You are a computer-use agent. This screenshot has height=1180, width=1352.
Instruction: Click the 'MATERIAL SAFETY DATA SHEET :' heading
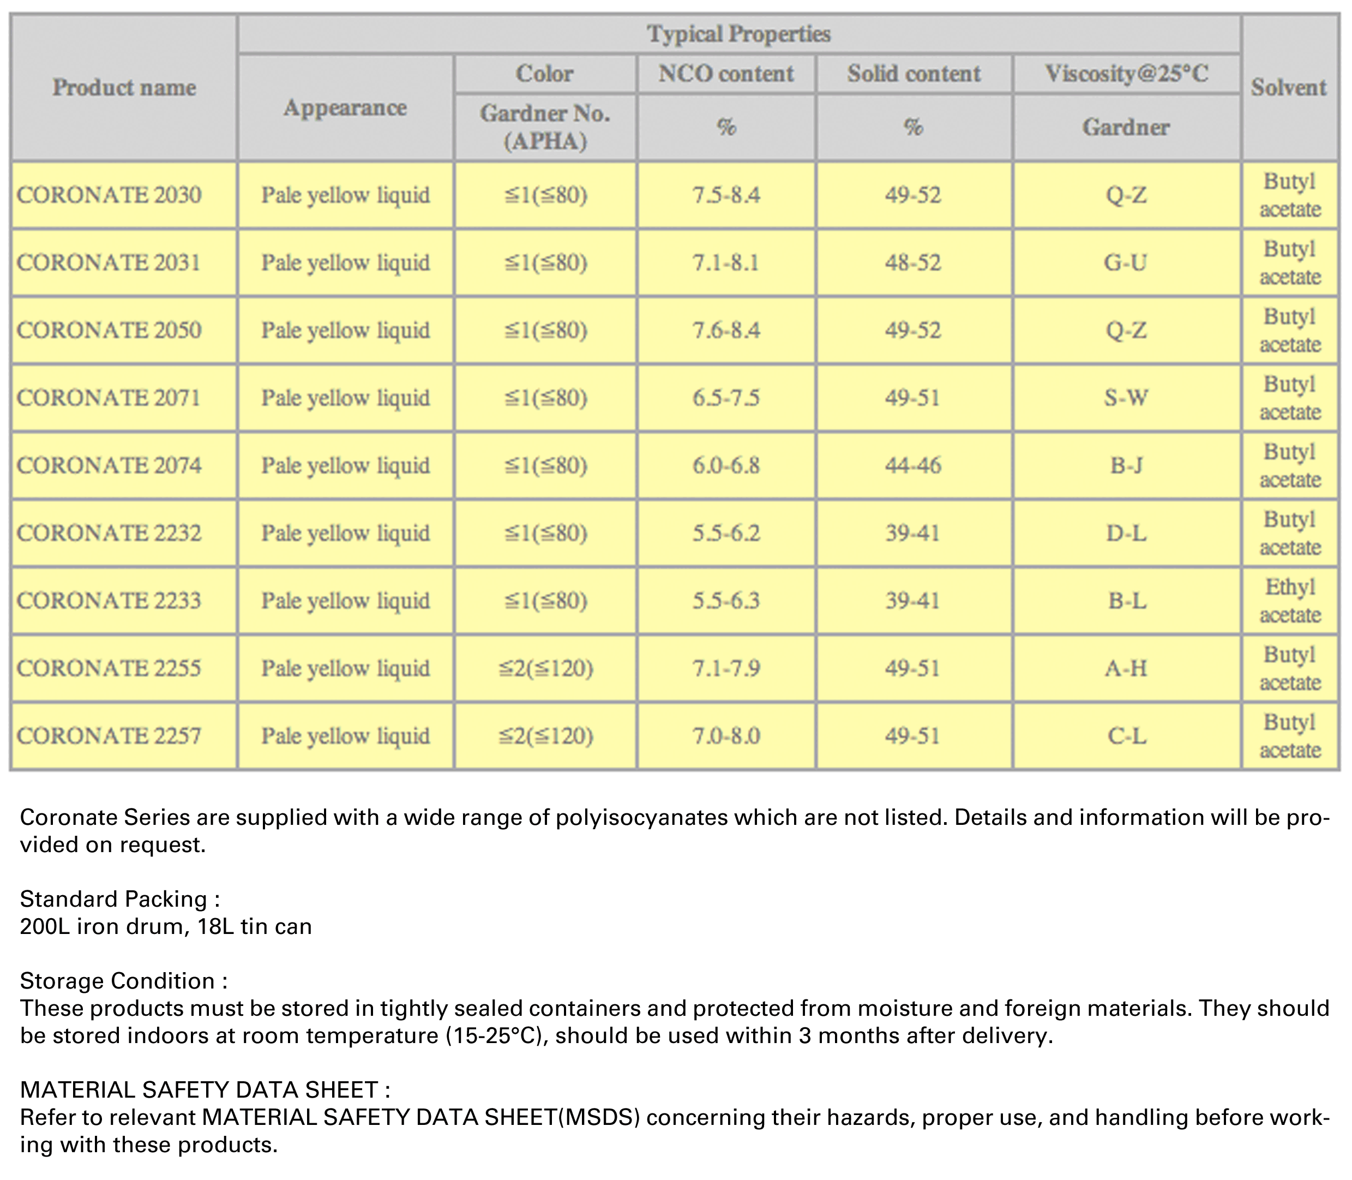point(206,1090)
